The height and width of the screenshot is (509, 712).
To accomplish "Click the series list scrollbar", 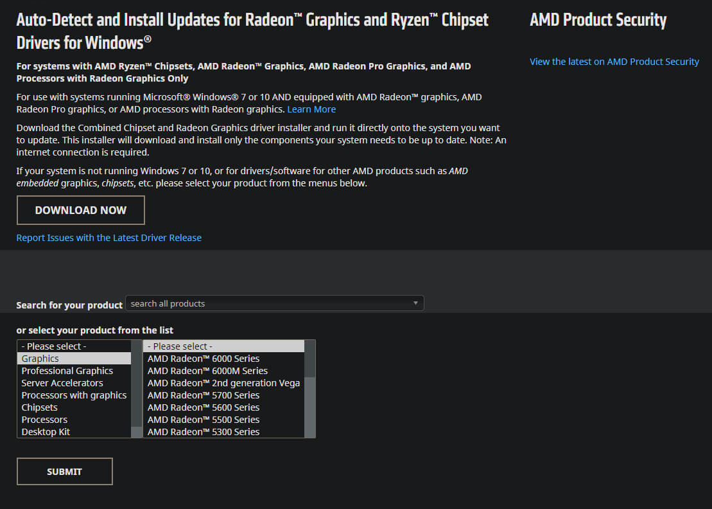I will tap(309, 389).
